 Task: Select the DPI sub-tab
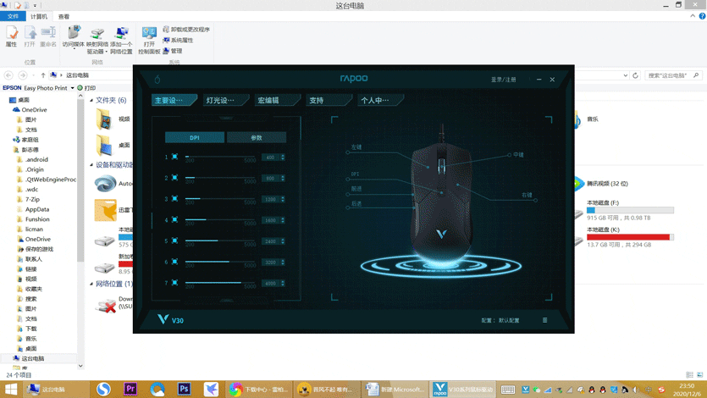click(195, 137)
